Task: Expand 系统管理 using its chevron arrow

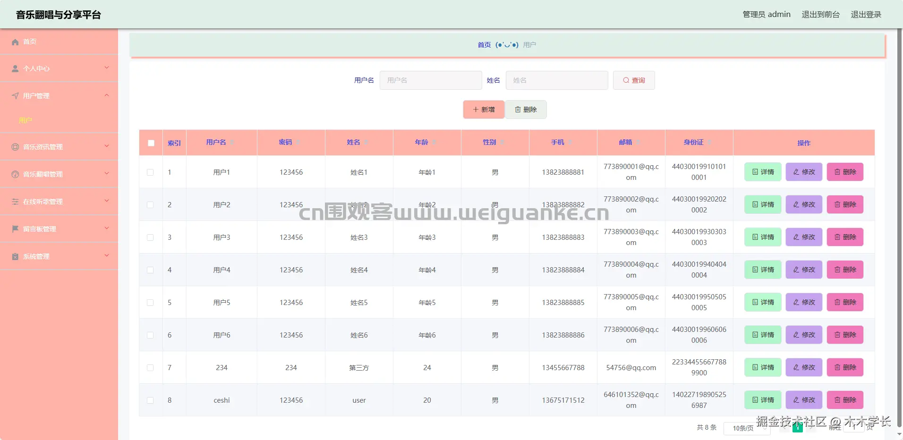Action: coord(107,256)
